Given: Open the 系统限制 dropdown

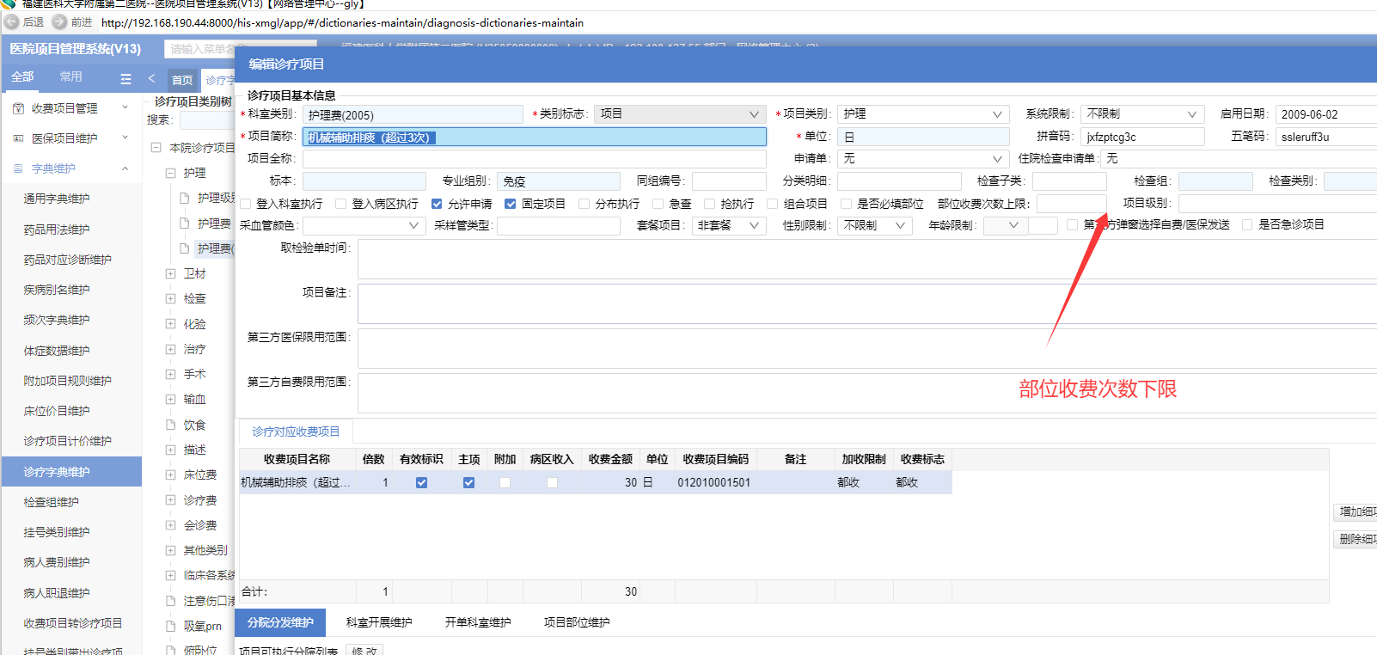Looking at the screenshot, I should pos(1142,114).
